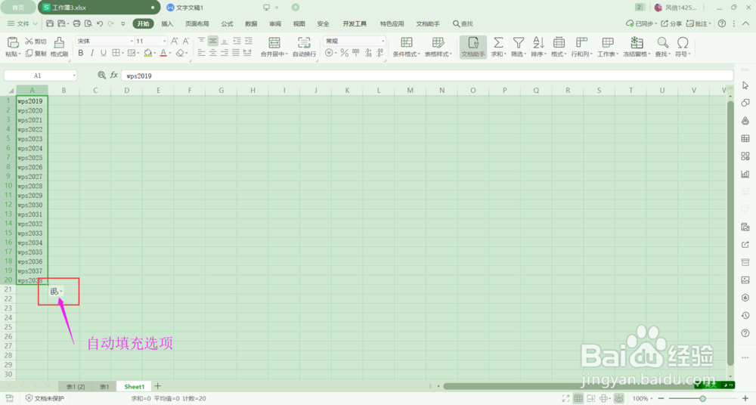
Task: Open the zoom percent 100% dropdown
Action: pyautogui.click(x=643, y=398)
